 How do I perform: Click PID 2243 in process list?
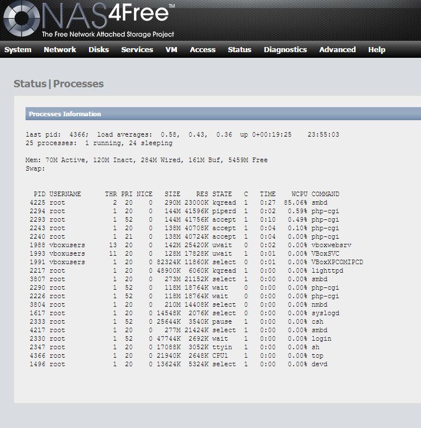(x=37, y=228)
